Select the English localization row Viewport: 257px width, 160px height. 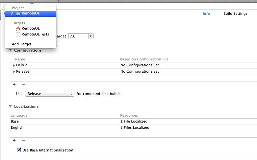tap(133, 127)
